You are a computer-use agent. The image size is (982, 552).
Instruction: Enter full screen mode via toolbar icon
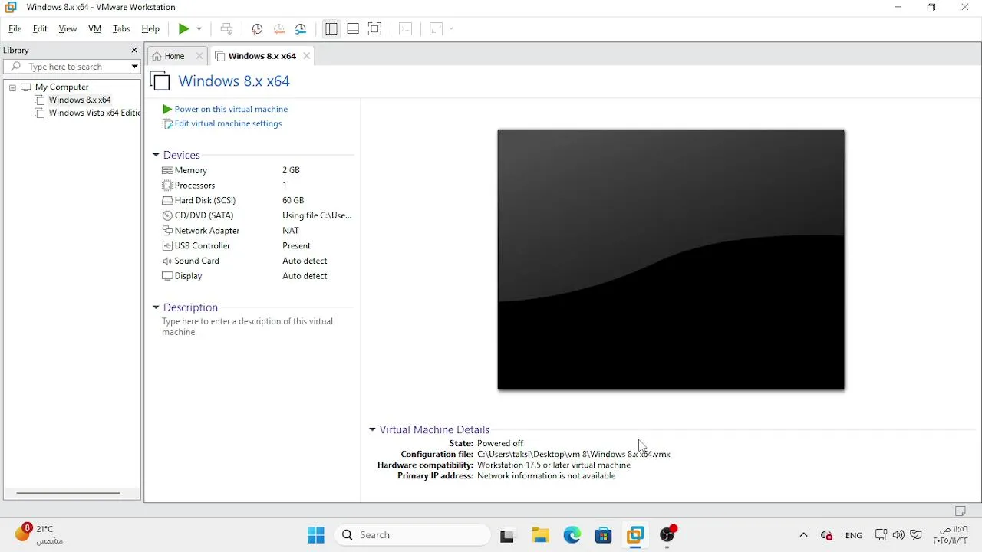(x=374, y=29)
